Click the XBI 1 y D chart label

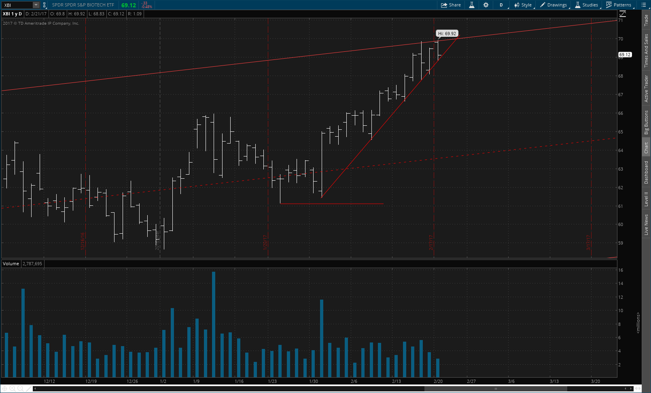click(13, 14)
